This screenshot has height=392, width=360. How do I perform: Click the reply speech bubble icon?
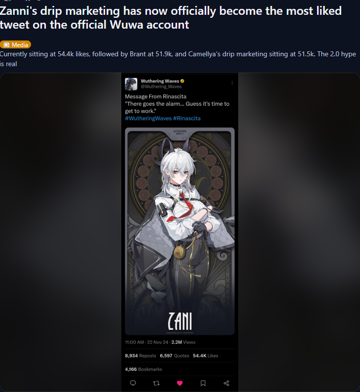tap(133, 383)
